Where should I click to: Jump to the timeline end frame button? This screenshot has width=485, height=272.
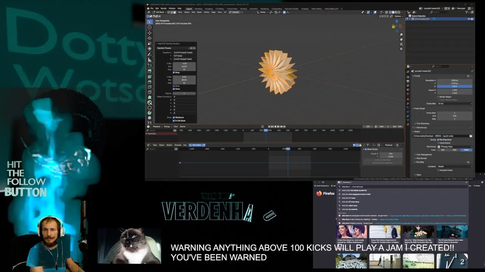click(x=284, y=126)
